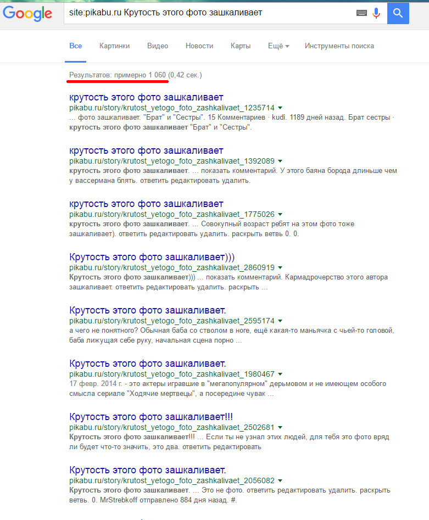Click URL text pikabu.ru story 2502681

pyautogui.click(x=172, y=427)
